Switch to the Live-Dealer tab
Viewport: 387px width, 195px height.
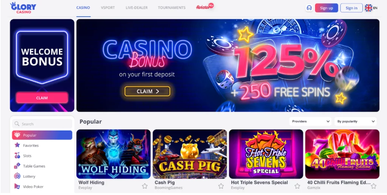pyautogui.click(x=136, y=8)
